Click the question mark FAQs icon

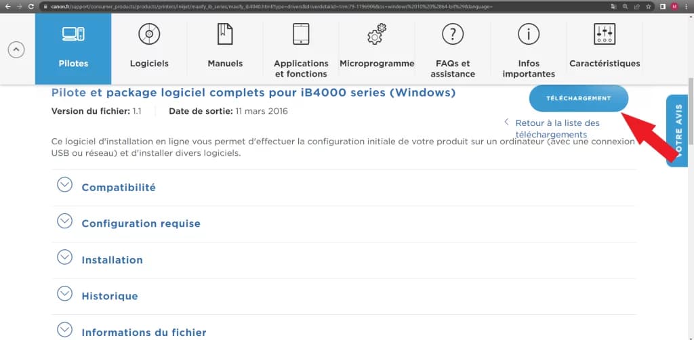[x=452, y=34]
